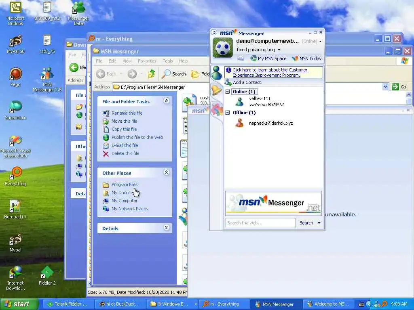
Task: Open Pego desktop shortcut
Action: click(15, 77)
